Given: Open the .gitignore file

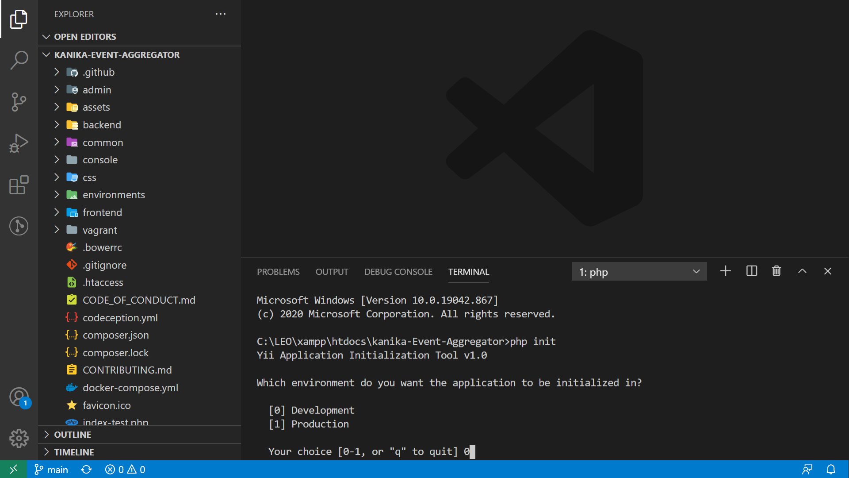Looking at the screenshot, I should click(140, 265).
